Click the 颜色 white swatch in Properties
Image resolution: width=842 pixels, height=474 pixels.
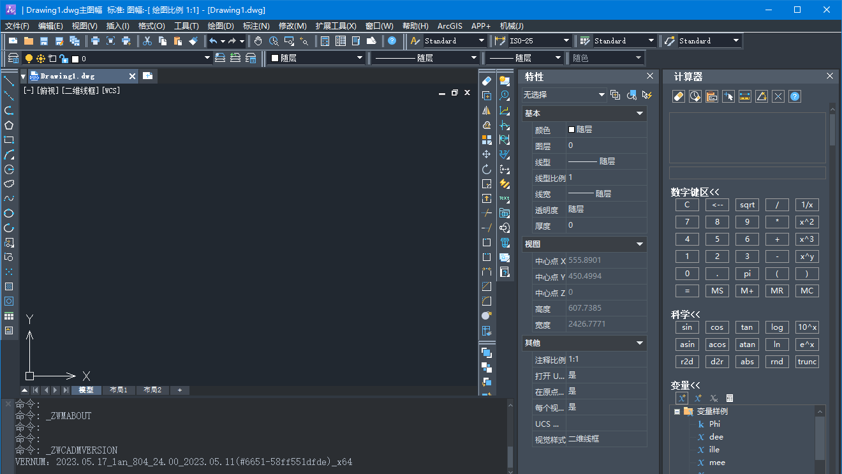coord(571,129)
